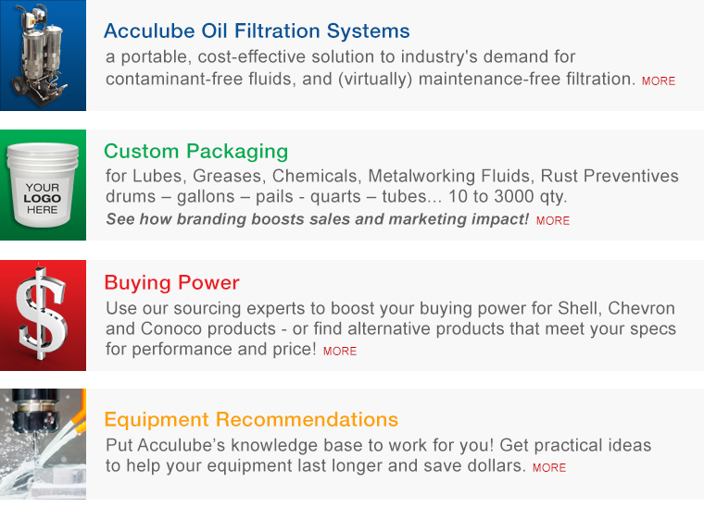704x507 pixels.
Task: Click the oil filtration cart image
Action: pos(43,56)
